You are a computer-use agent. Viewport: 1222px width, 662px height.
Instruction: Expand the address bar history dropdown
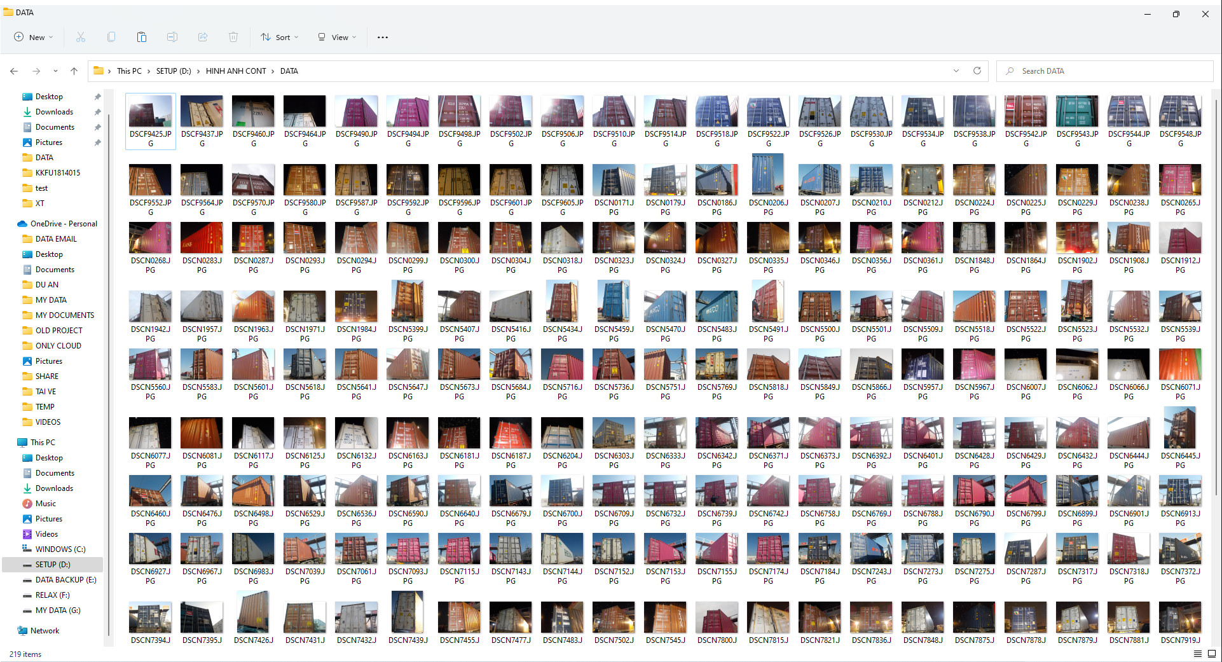pyautogui.click(x=956, y=71)
